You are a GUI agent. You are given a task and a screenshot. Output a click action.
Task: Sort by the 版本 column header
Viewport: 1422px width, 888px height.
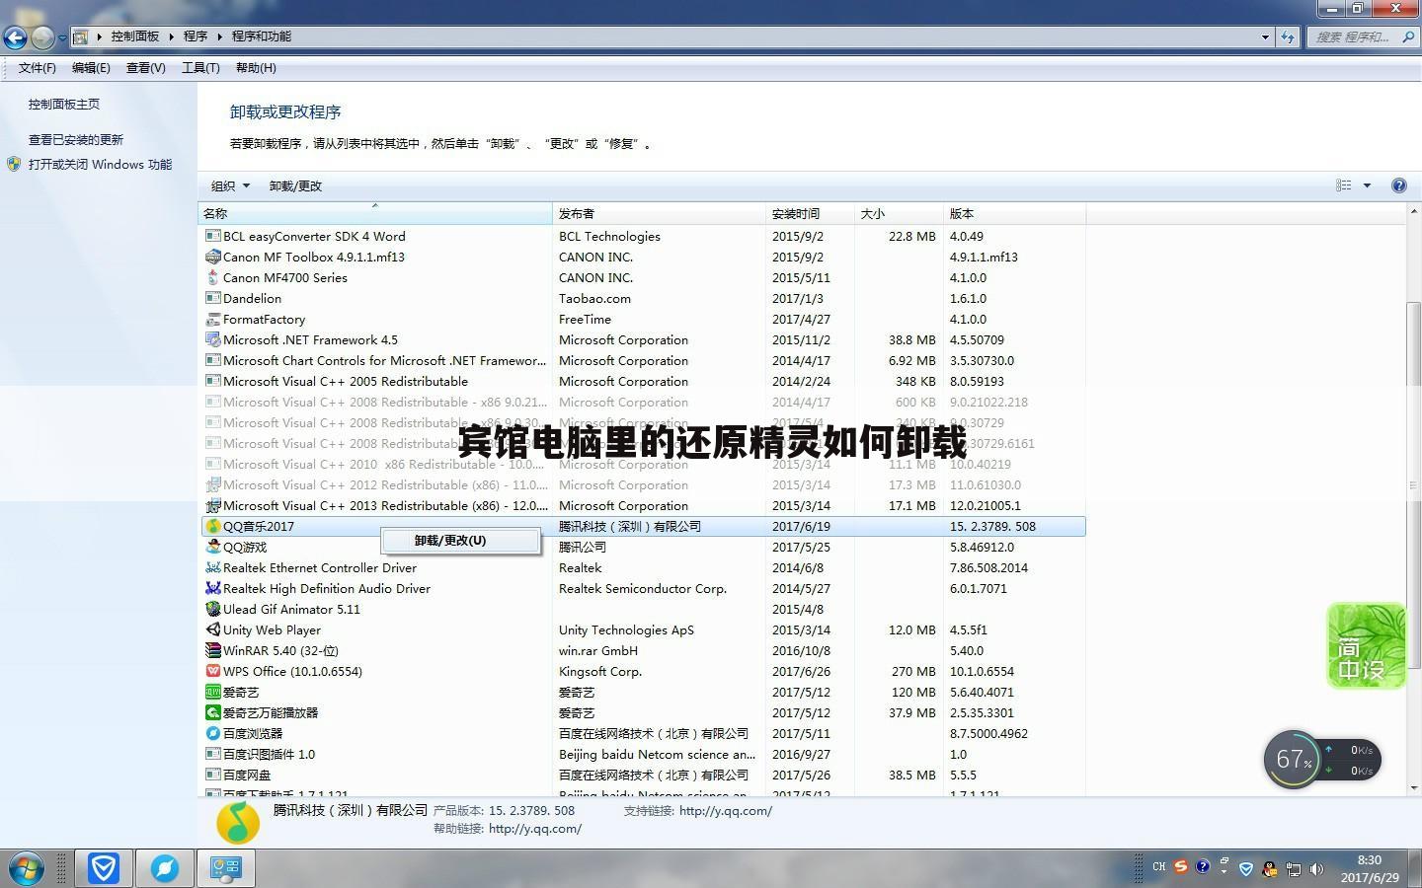(1014, 213)
